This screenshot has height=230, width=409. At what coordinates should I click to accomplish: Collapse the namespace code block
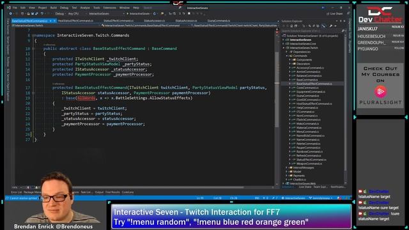pyautogui.click(x=33, y=35)
